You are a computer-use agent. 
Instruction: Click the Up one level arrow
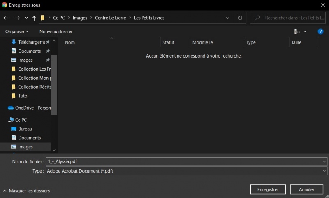34,18
